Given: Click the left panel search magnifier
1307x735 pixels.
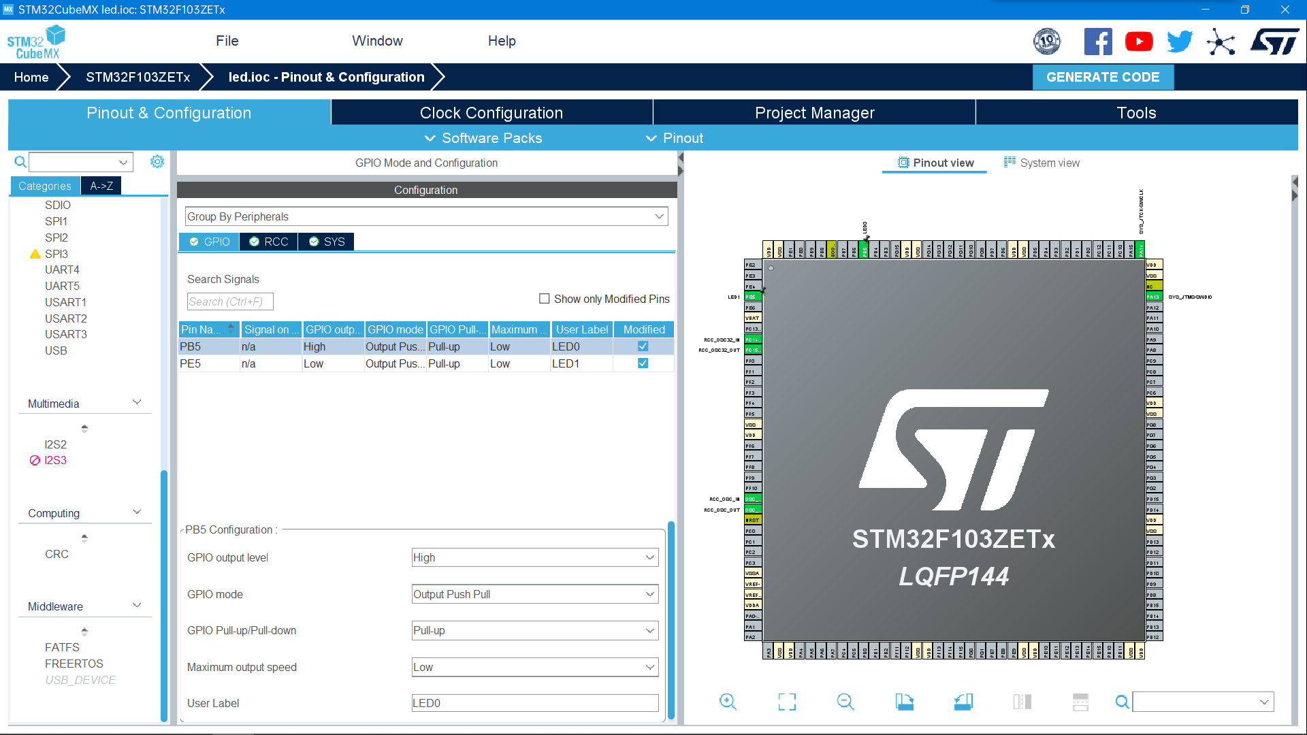Looking at the screenshot, I should pyautogui.click(x=20, y=162).
